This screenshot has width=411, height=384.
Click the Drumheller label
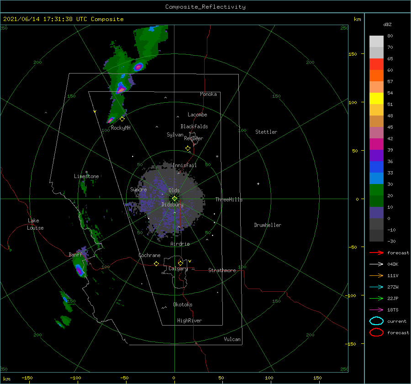pyautogui.click(x=268, y=225)
